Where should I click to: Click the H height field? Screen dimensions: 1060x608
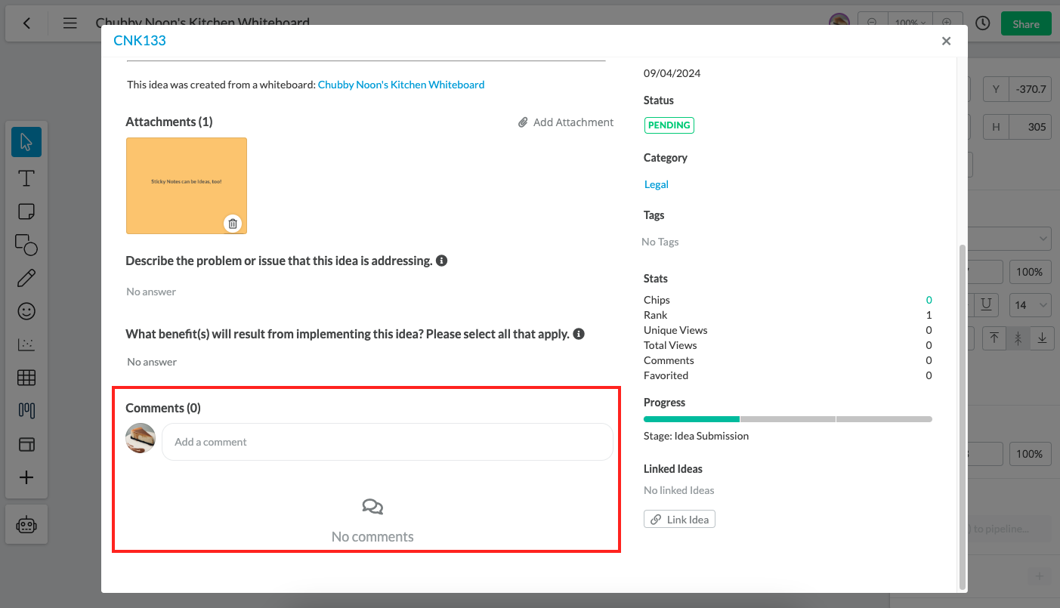(1017, 127)
